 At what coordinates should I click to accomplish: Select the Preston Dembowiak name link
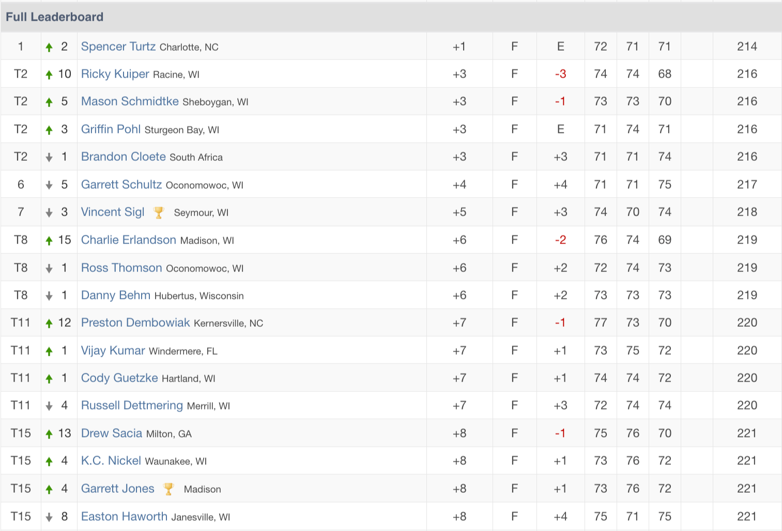click(135, 323)
